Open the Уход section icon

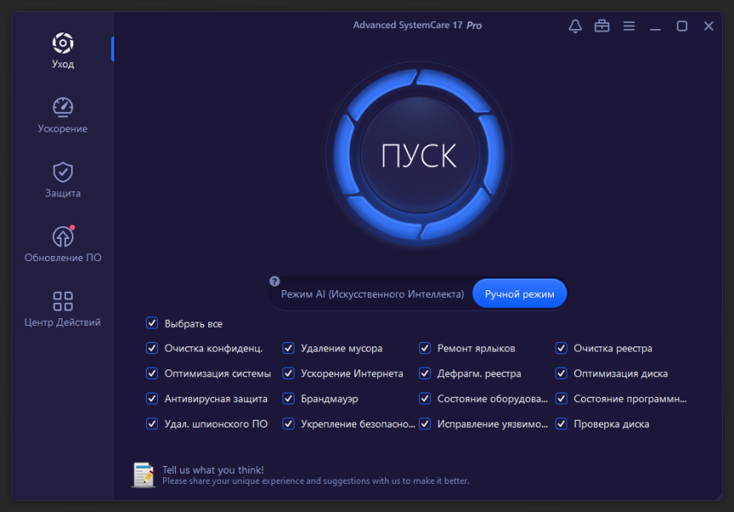click(x=62, y=43)
